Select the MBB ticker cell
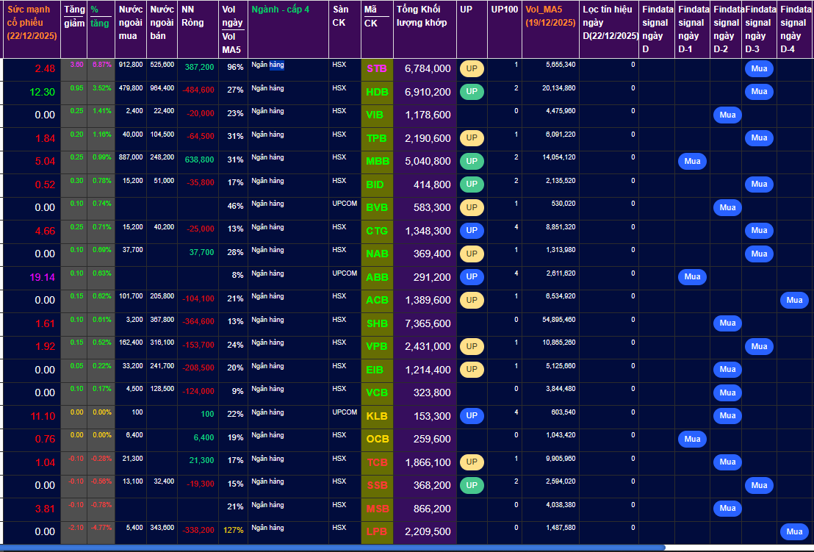This screenshot has width=814, height=552. click(377, 162)
